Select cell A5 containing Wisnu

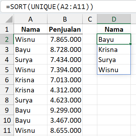(30, 69)
